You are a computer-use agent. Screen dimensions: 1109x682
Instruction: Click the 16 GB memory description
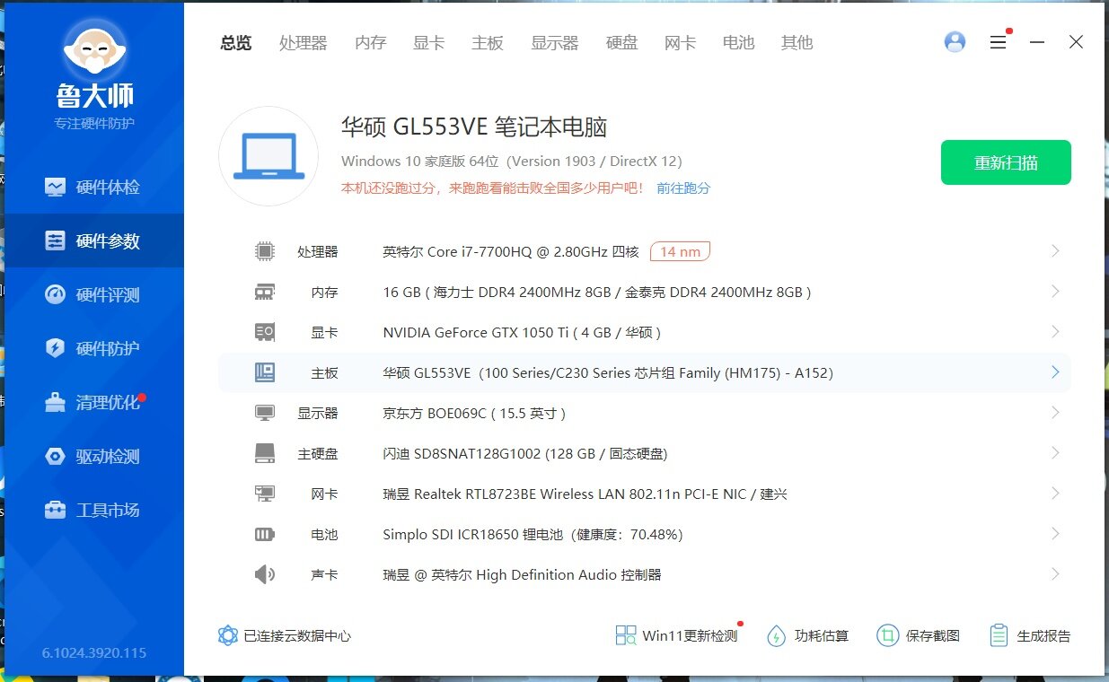597,293
